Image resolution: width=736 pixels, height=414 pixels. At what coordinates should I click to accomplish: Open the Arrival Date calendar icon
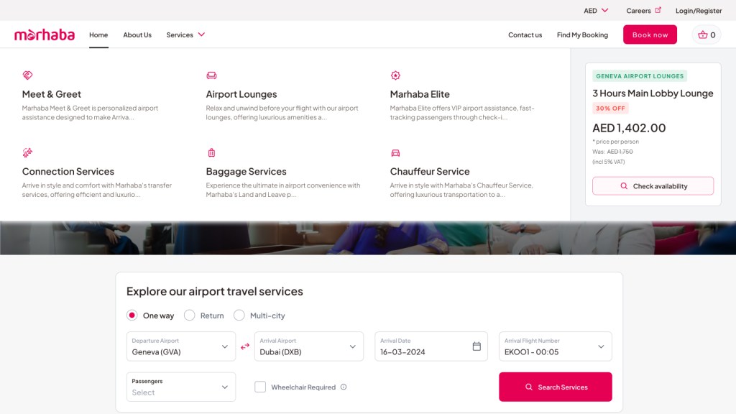pos(477,346)
